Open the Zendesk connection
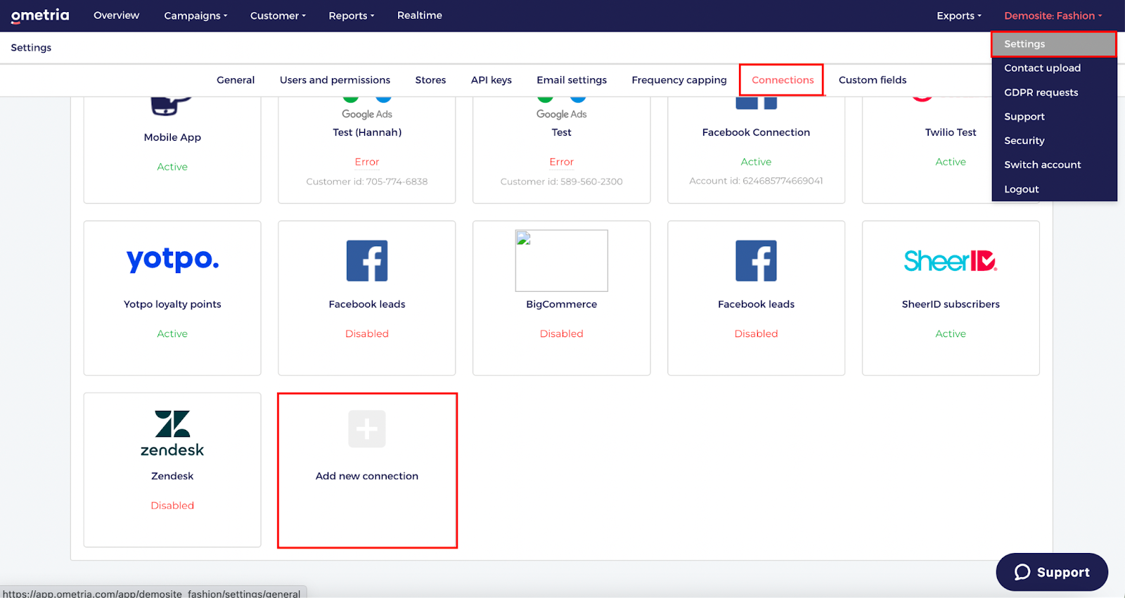Image resolution: width=1125 pixels, height=598 pixels. (172, 470)
